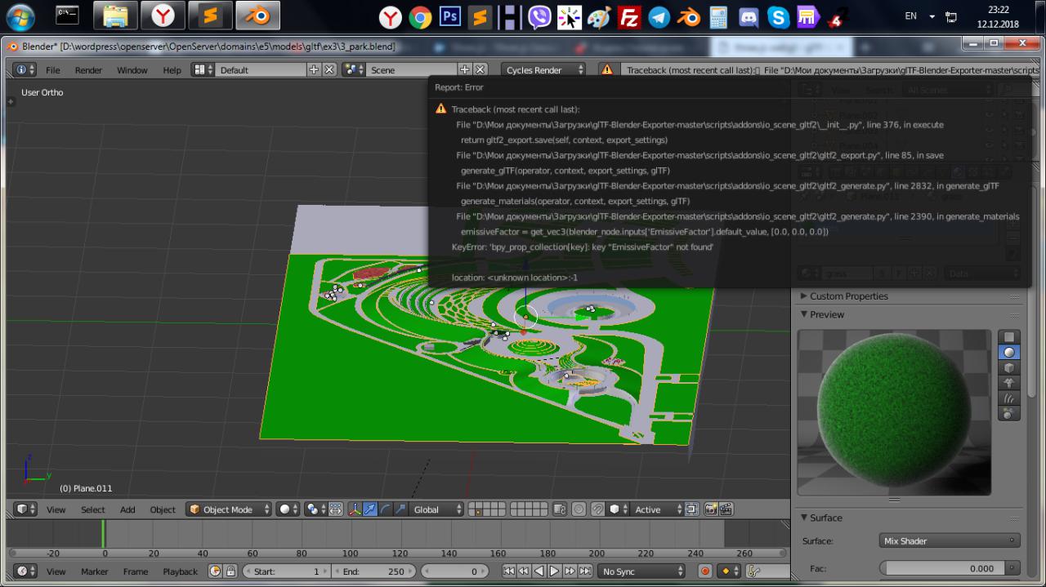The image size is (1046, 587).
Task: Click the OpenGL render animation clapper icon
Action: (726, 509)
